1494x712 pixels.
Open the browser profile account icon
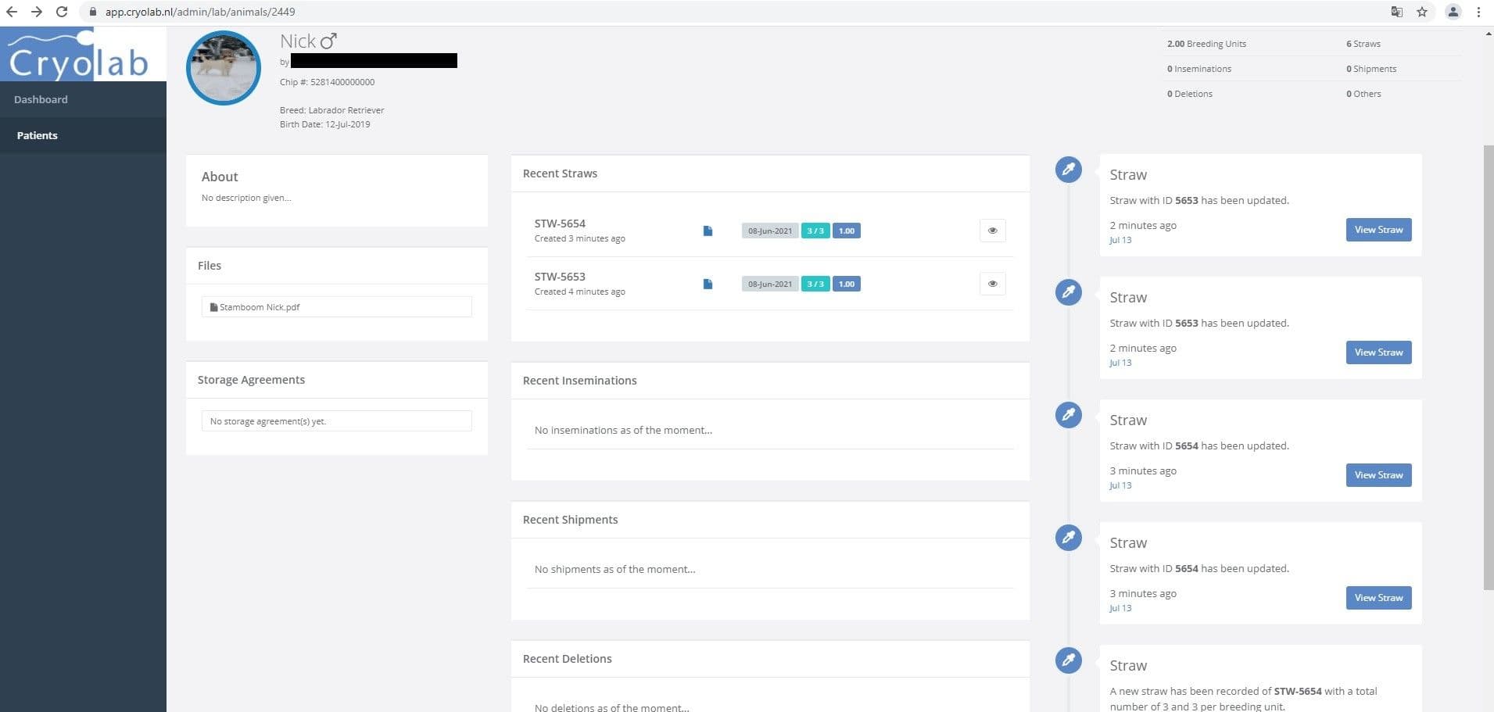1453,12
